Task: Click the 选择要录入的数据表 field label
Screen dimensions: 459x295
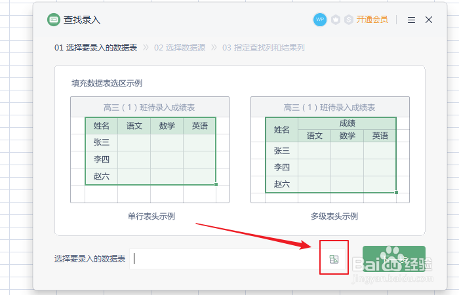Action: 90,259
